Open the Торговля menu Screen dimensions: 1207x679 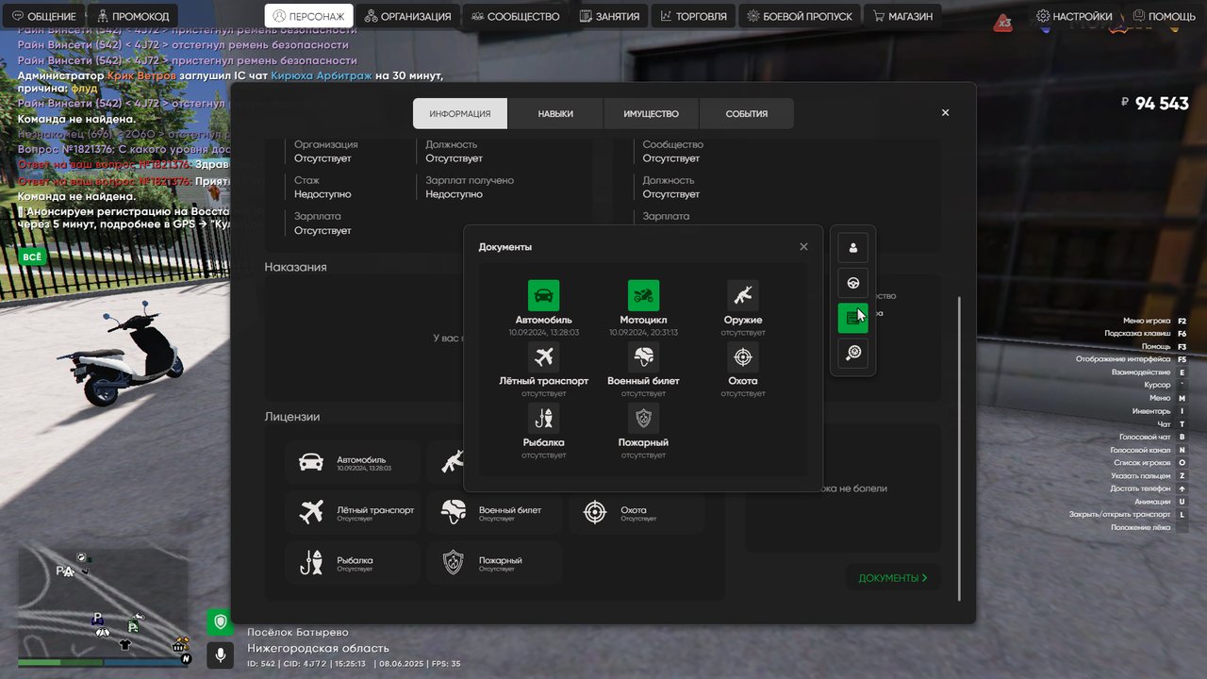pos(694,16)
